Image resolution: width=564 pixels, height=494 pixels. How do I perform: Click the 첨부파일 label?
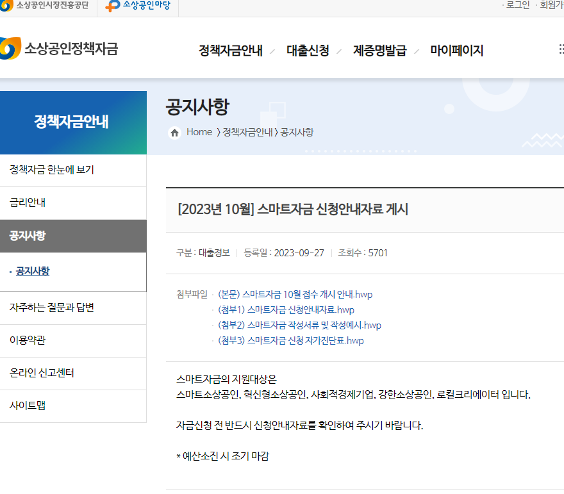[x=192, y=295]
